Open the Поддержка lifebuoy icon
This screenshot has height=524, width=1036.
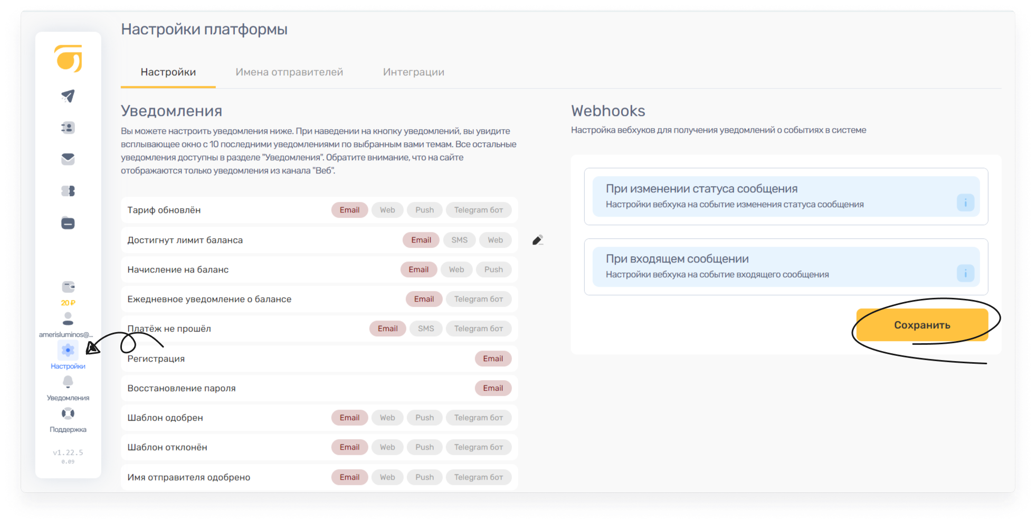coord(68,413)
